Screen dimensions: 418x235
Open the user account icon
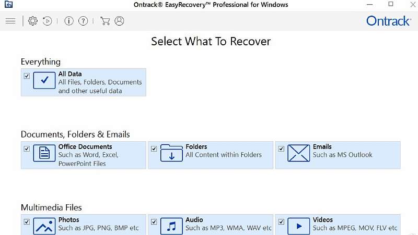tap(119, 21)
